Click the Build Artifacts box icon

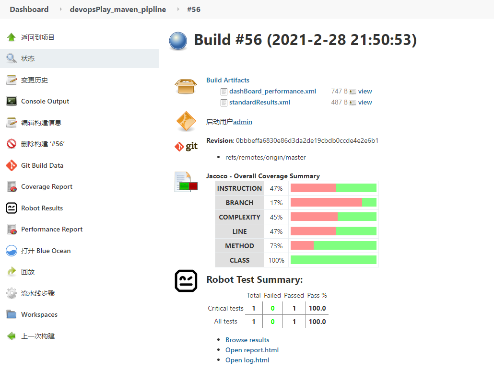pyautogui.click(x=186, y=86)
